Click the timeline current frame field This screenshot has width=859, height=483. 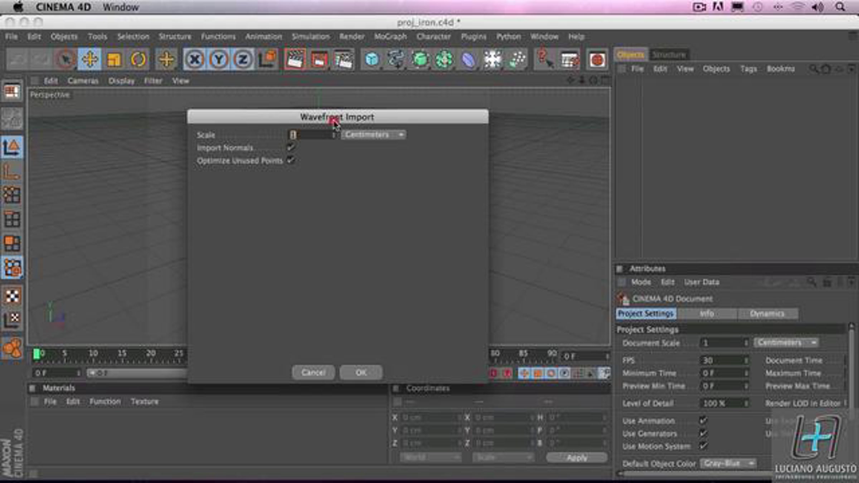[585, 356]
